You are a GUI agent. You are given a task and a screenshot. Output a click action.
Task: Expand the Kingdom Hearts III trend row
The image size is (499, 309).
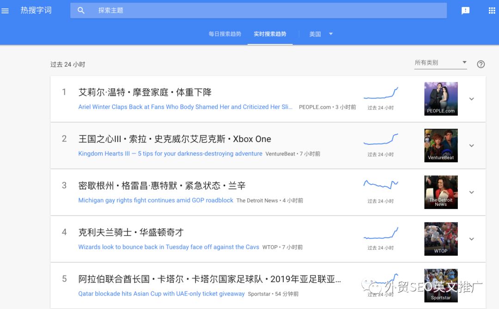tap(472, 146)
